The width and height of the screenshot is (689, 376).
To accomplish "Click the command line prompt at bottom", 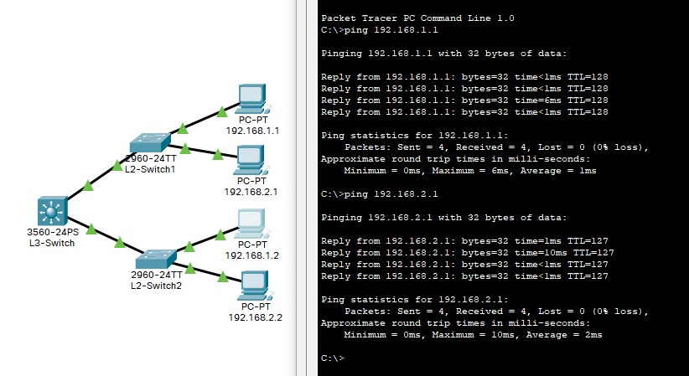I will pos(333,358).
